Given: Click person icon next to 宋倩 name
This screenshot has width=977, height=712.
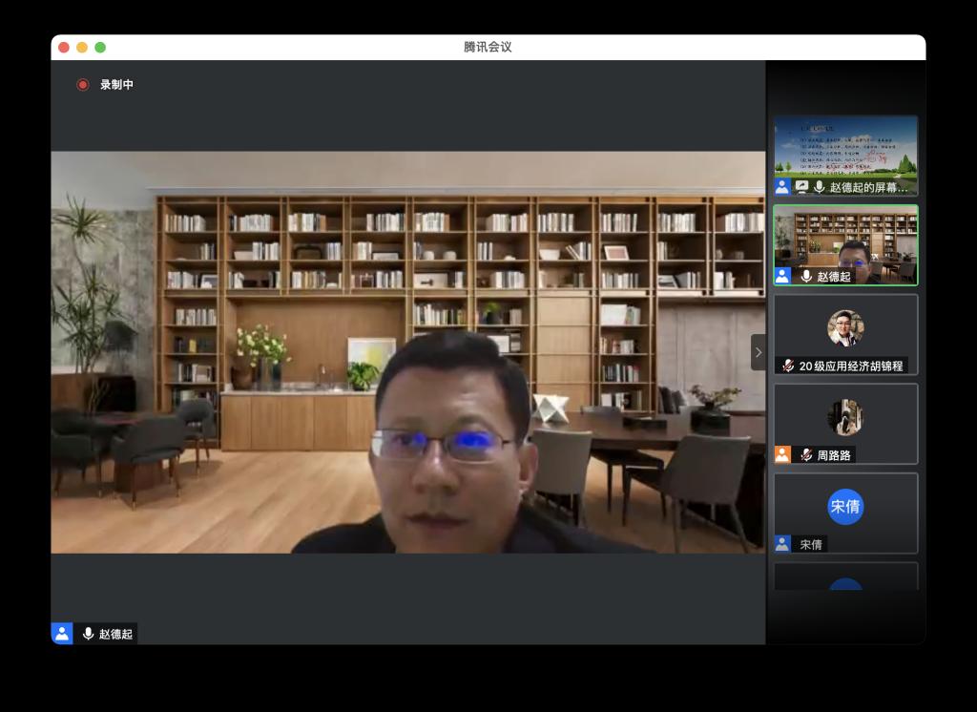Looking at the screenshot, I should [x=782, y=544].
